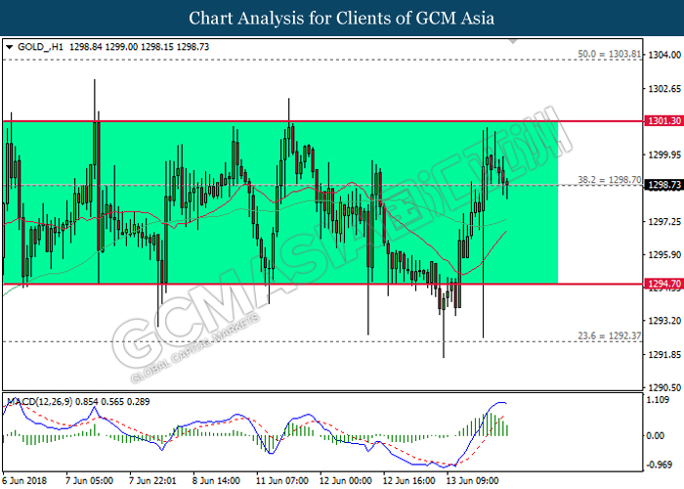Viewport: 684px width, 489px height.
Task: Click the red 1301.30 resistance price tag
Action: point(656,122)
